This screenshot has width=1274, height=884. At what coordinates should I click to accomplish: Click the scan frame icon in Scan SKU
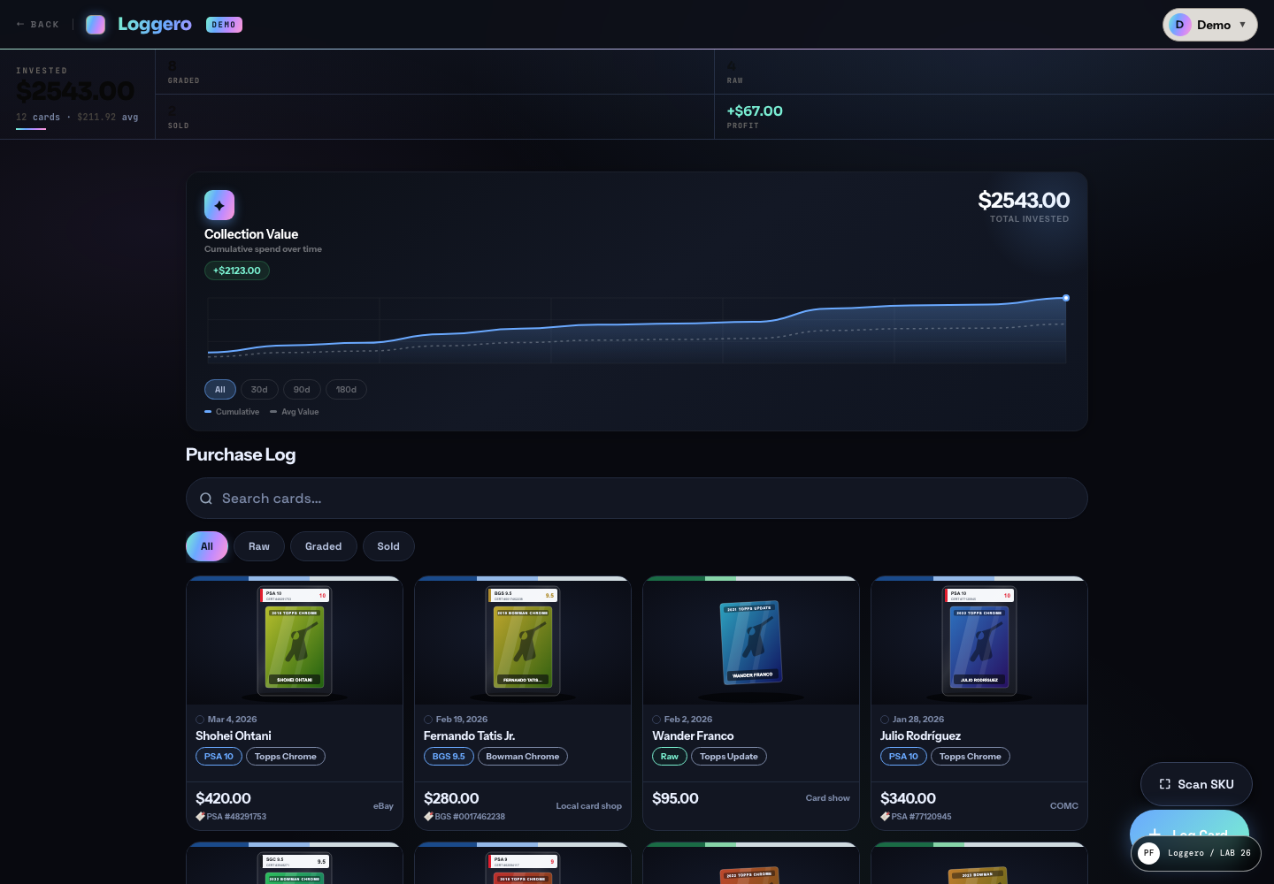point(1164,784)
